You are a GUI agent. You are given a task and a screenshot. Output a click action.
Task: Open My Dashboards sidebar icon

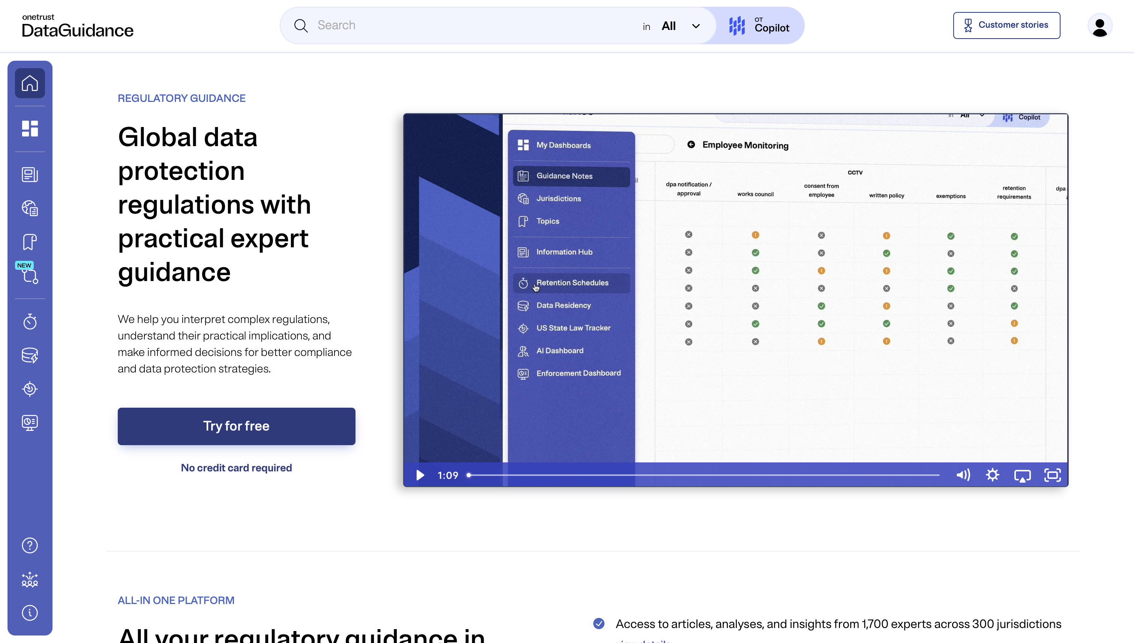pyautogui.click(x=30, y=129)
